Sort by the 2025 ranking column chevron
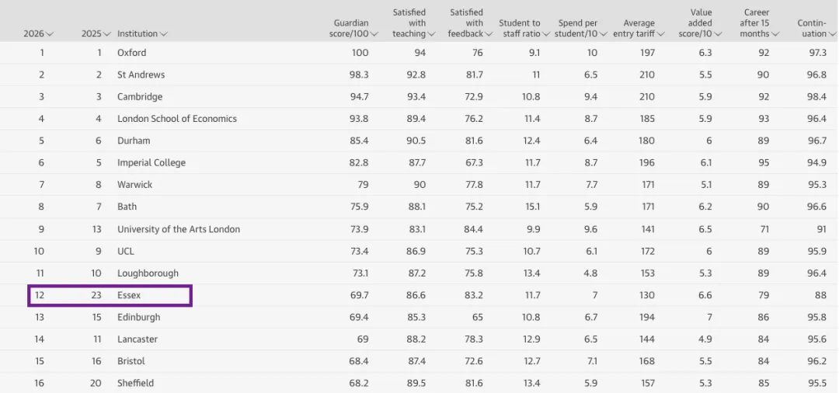Image resolution: width=839 pixels, height=393 pixels. tap(107, 34)
